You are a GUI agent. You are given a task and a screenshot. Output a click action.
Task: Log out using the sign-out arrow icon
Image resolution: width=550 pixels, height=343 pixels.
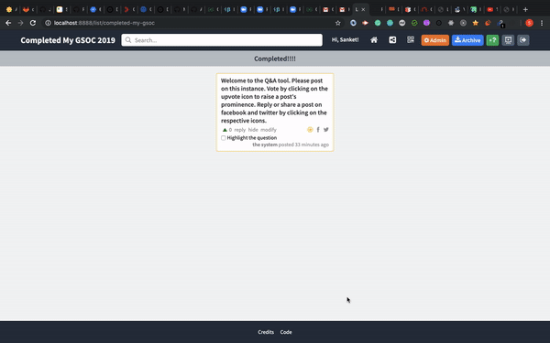pos(523,40)
